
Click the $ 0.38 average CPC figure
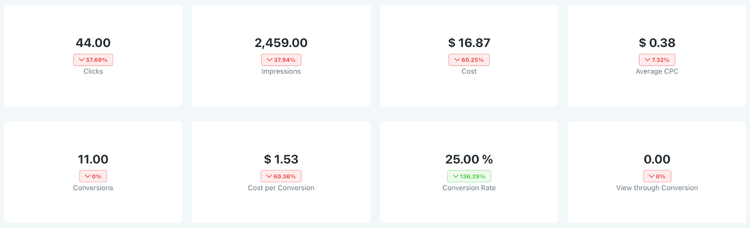tap(657, 43)
